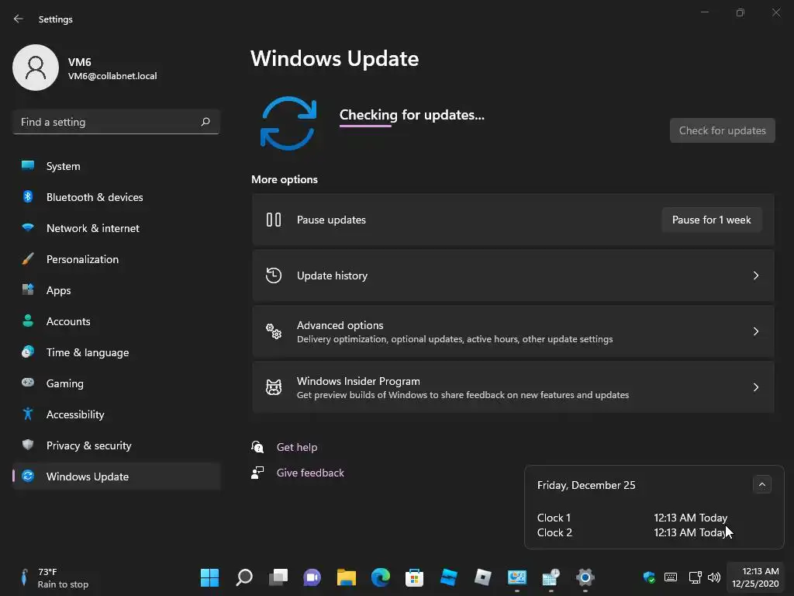
Task: Click the Accessibility figure icon
Action: tap(28, 414)
